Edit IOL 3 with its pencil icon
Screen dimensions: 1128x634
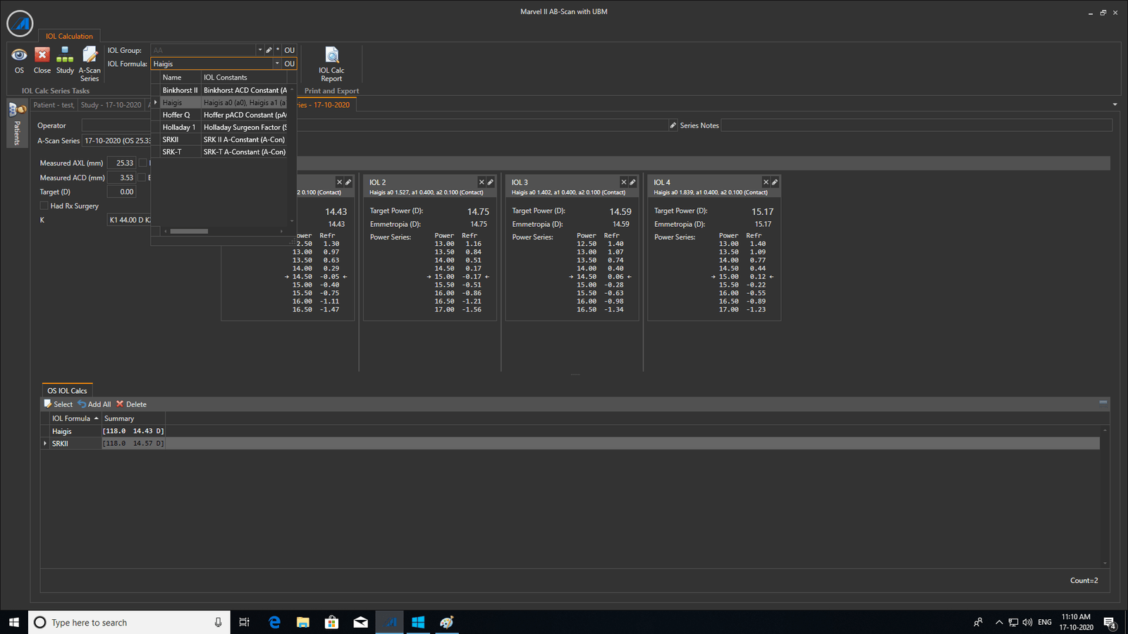pyautogui.click(x=632, y=182)
